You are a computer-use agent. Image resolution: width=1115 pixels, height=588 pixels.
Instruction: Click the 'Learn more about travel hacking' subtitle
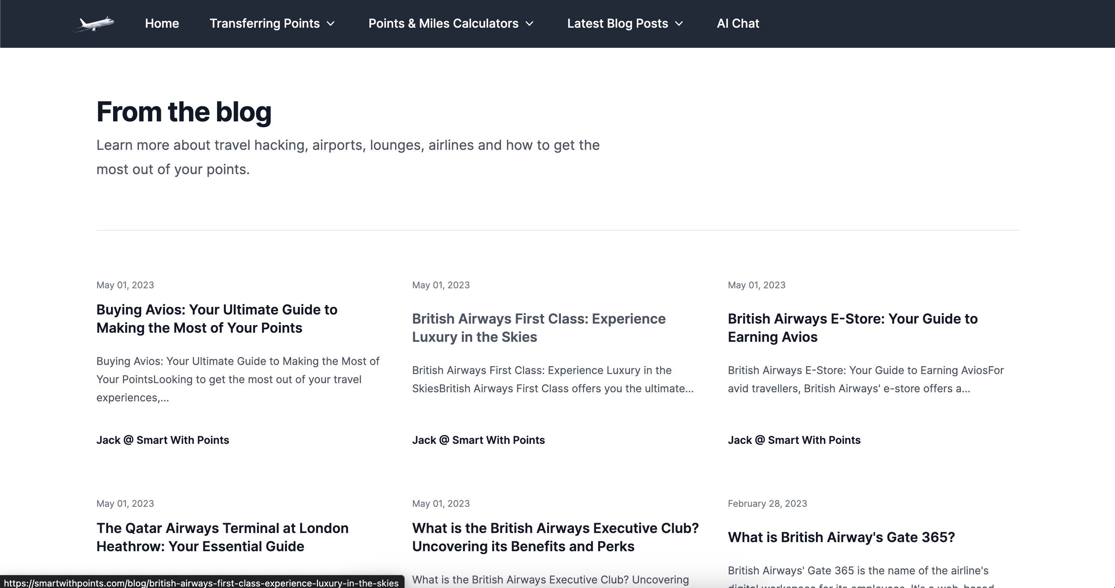coord(348,157)
